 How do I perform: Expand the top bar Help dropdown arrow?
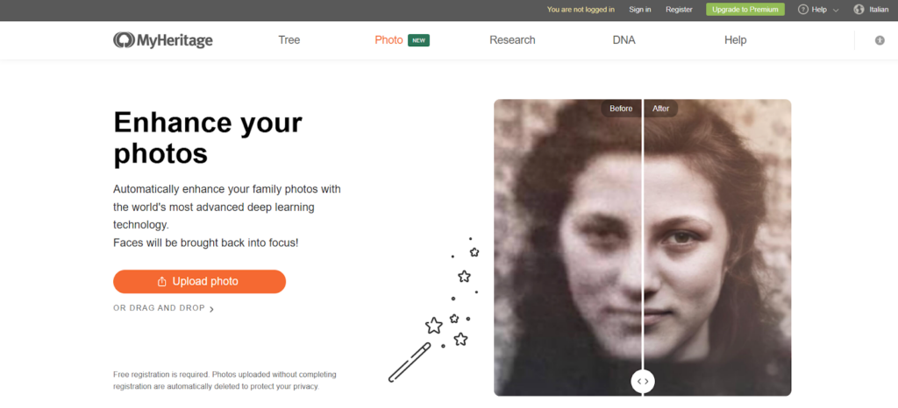pyautogui.click(x=836, y=10)
